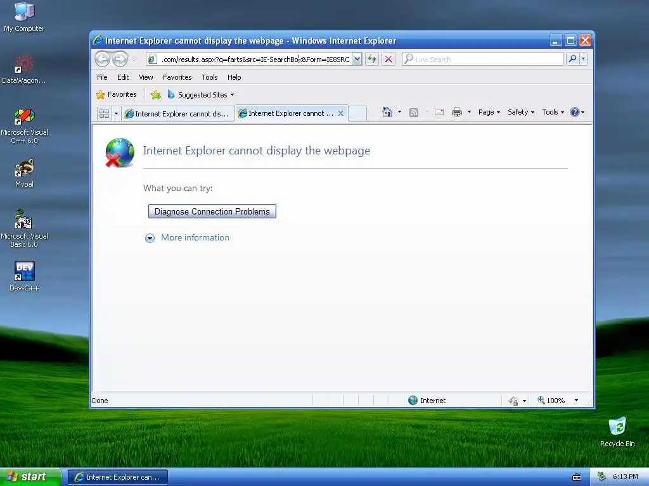Open the Tools menu in menu bar
The height and width of the screenshot is (486, 649).
209,77
